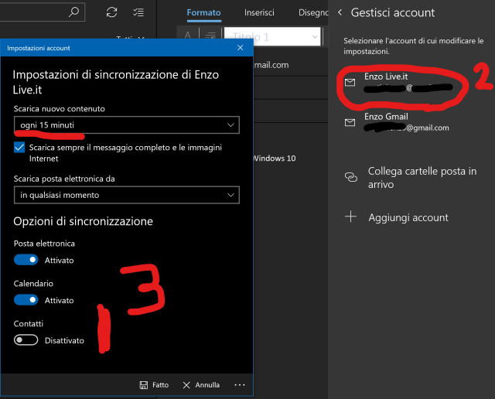
Task: Open the three-dots more options menu
Action: click(x=239, y=384)
